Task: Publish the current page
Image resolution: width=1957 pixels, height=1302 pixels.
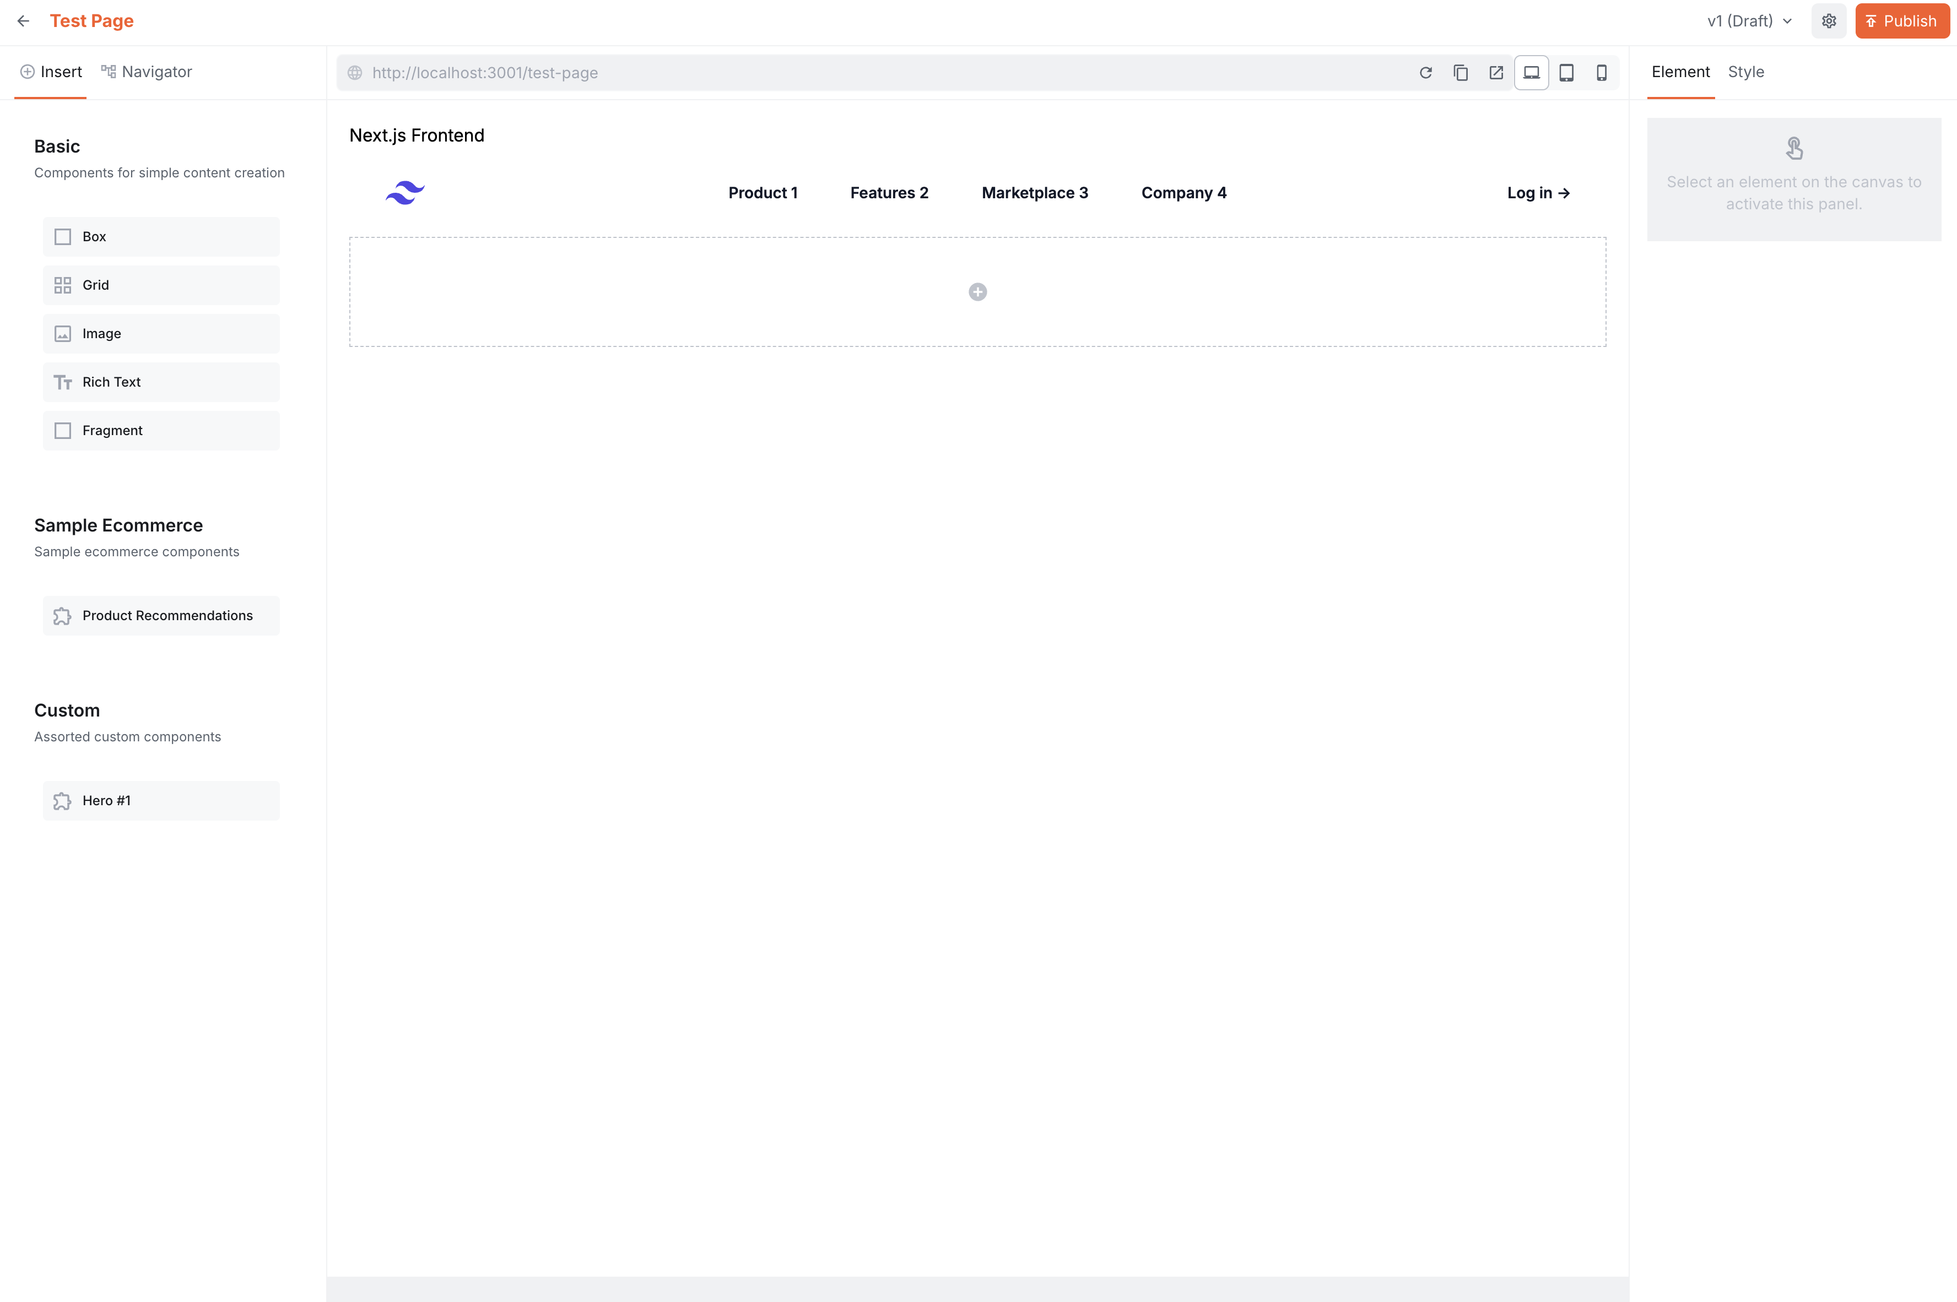Action: tap(1902, 20)
